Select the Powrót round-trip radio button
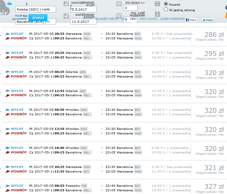The image size is (227, 194). pyautogui.click(x=166, y=4)
